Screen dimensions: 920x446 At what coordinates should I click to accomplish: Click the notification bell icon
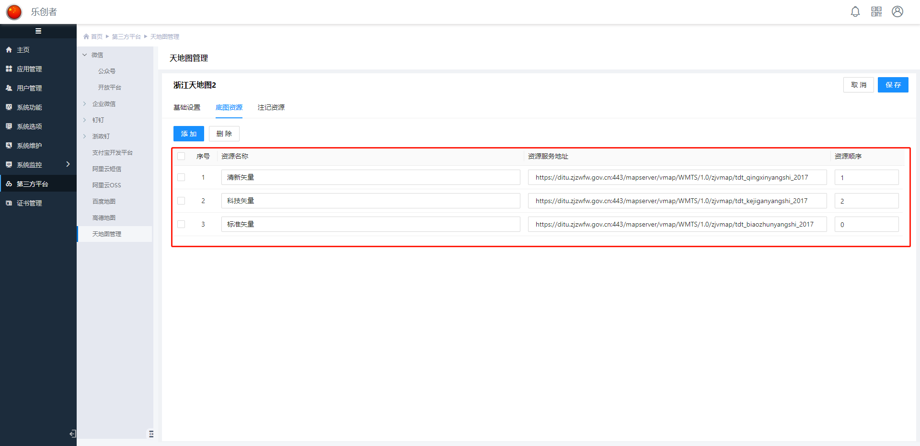855,11
